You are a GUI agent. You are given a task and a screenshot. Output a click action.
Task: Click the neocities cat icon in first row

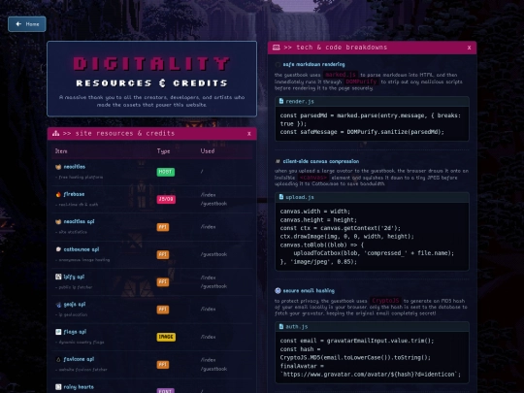(58, 167)
